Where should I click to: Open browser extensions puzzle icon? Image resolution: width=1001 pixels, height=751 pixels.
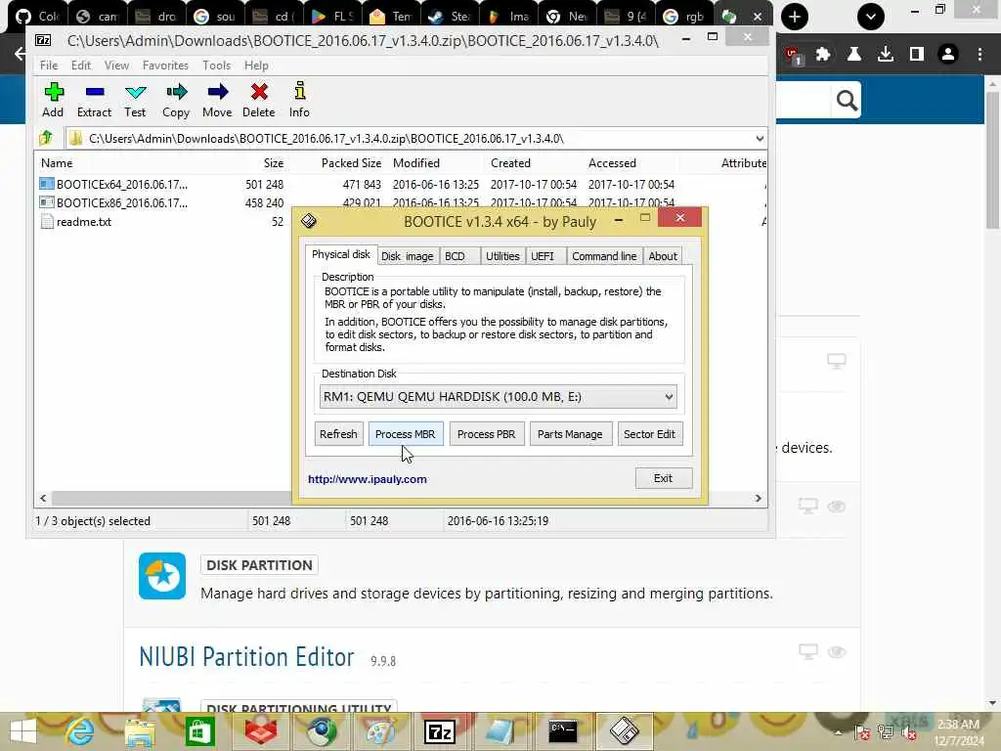point(823,55)
